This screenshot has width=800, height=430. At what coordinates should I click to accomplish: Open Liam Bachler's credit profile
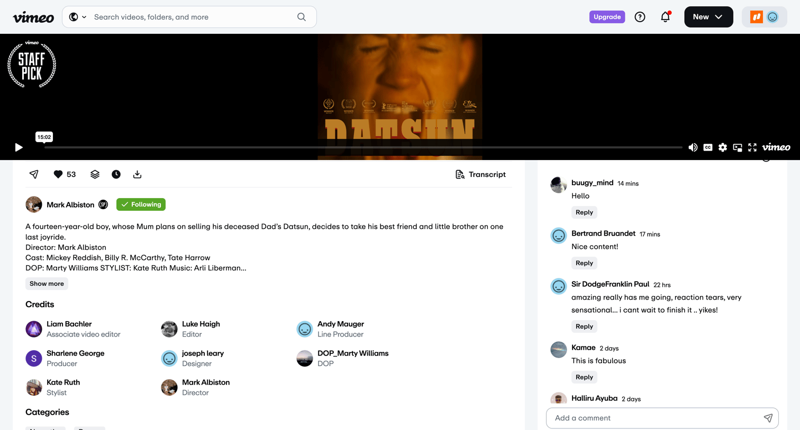(69, 324)
